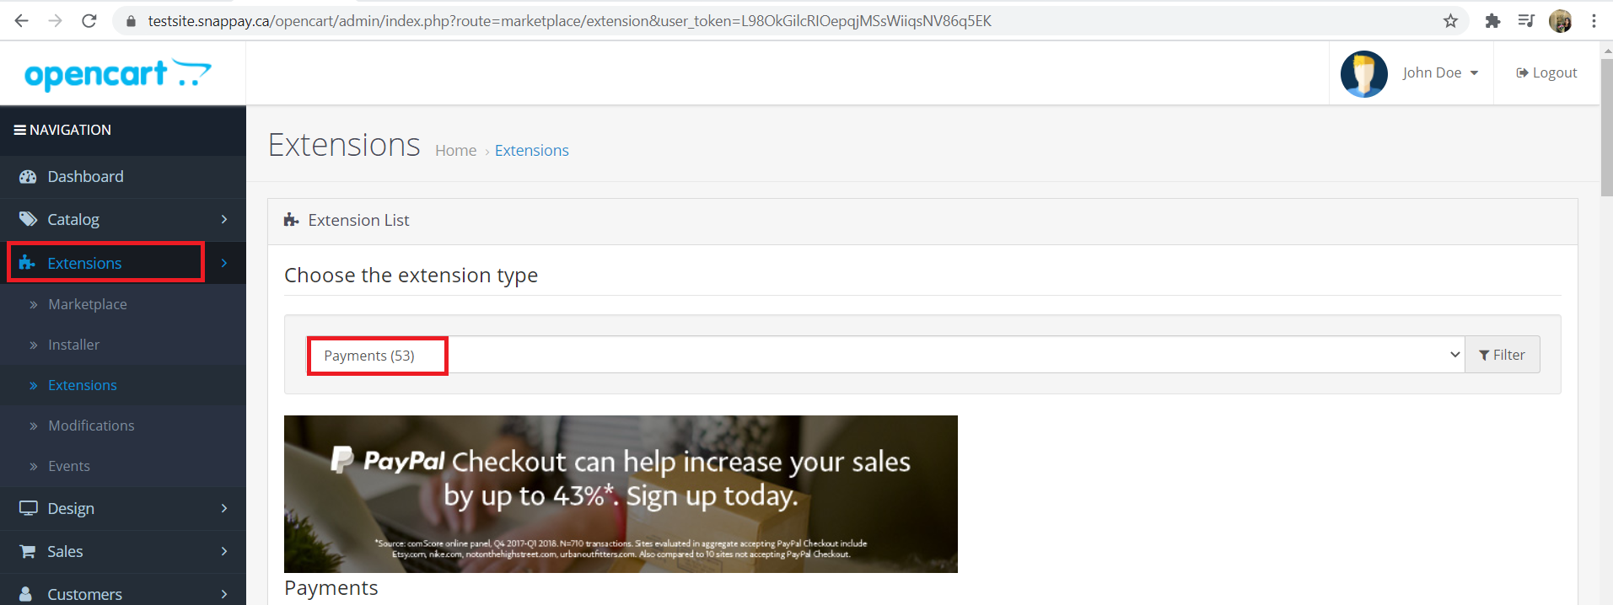Image resolution: width=1613 pixels, height=605 pixels.
Task: Open Chrome three-dot menu
Action: tap(1594, 21)
